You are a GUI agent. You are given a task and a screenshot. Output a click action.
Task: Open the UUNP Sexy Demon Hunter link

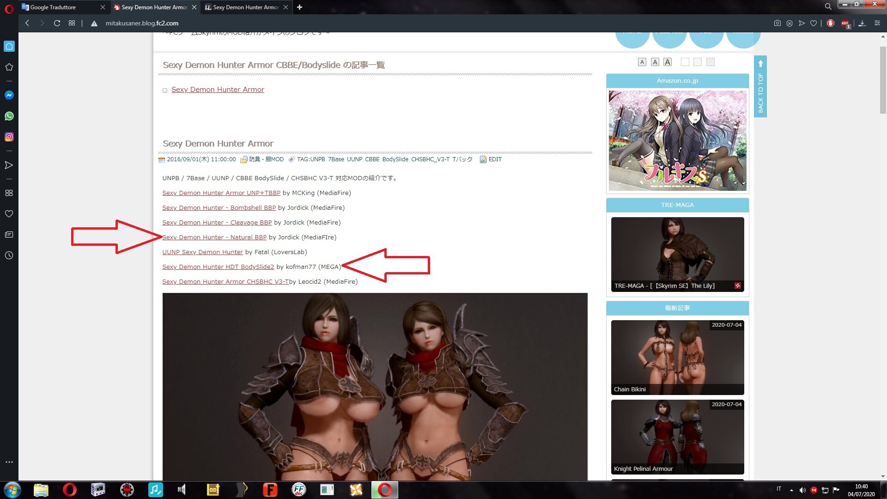click(202, 252)
